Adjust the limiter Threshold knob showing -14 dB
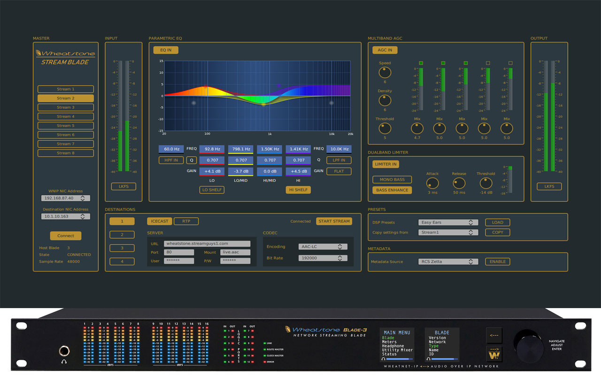Image resolution: width=601 pixels, height=378 pixels. click(x=486, y=183)
